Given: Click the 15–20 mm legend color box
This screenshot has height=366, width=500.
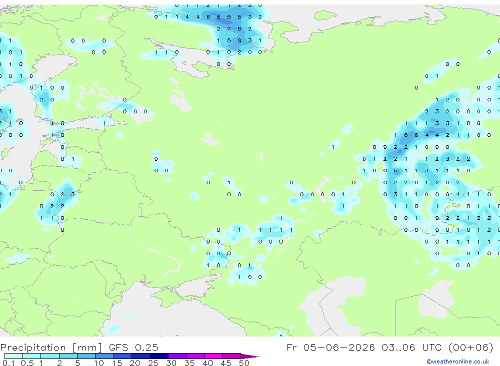Looking at the screenshot, I should (x=123, y=356).
